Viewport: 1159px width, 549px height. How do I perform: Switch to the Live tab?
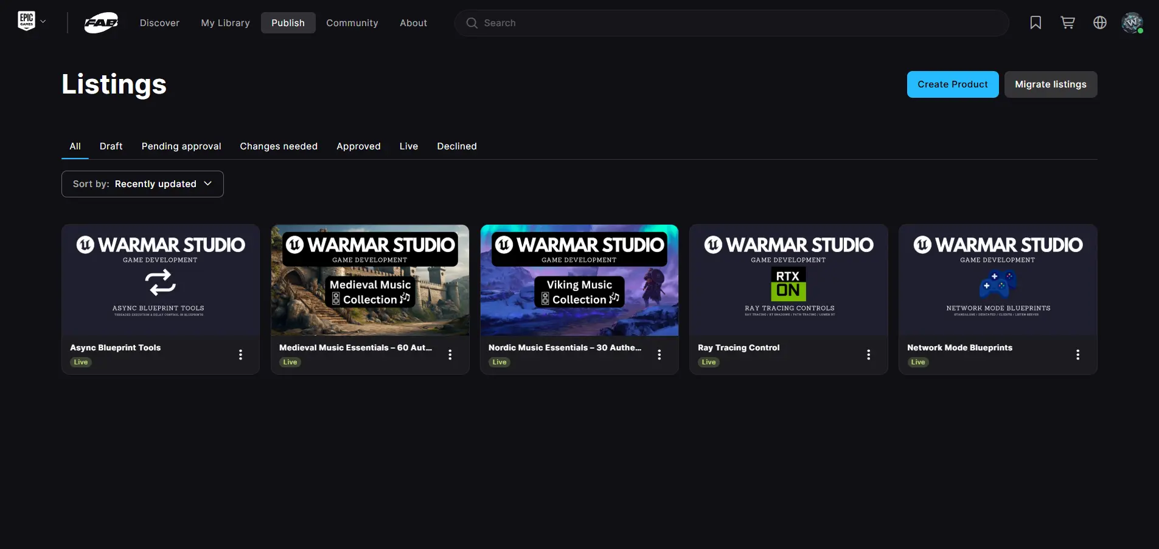[x=409, y=146]
